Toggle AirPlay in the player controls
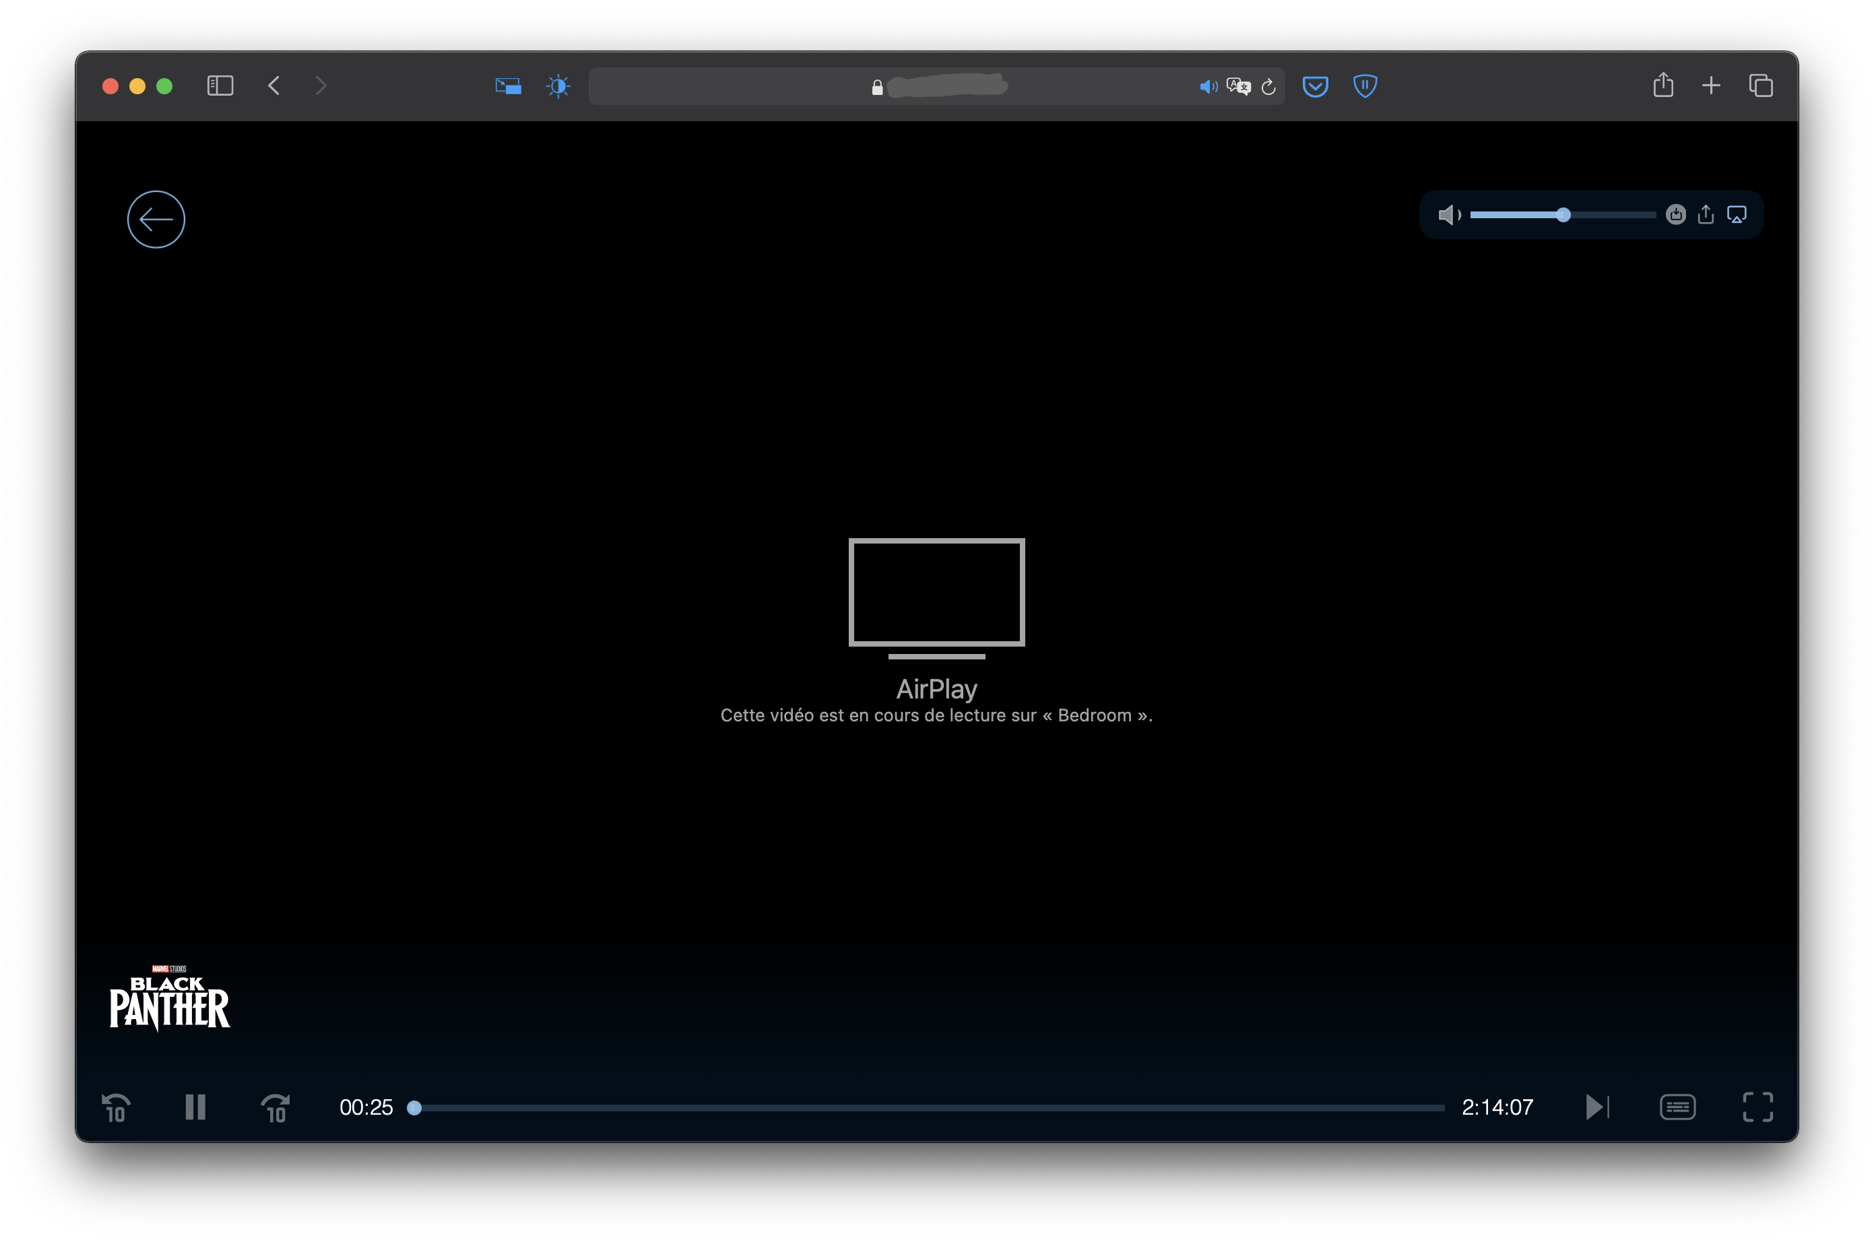Screen dimensions: 1874x1242 coord(1736,215)
